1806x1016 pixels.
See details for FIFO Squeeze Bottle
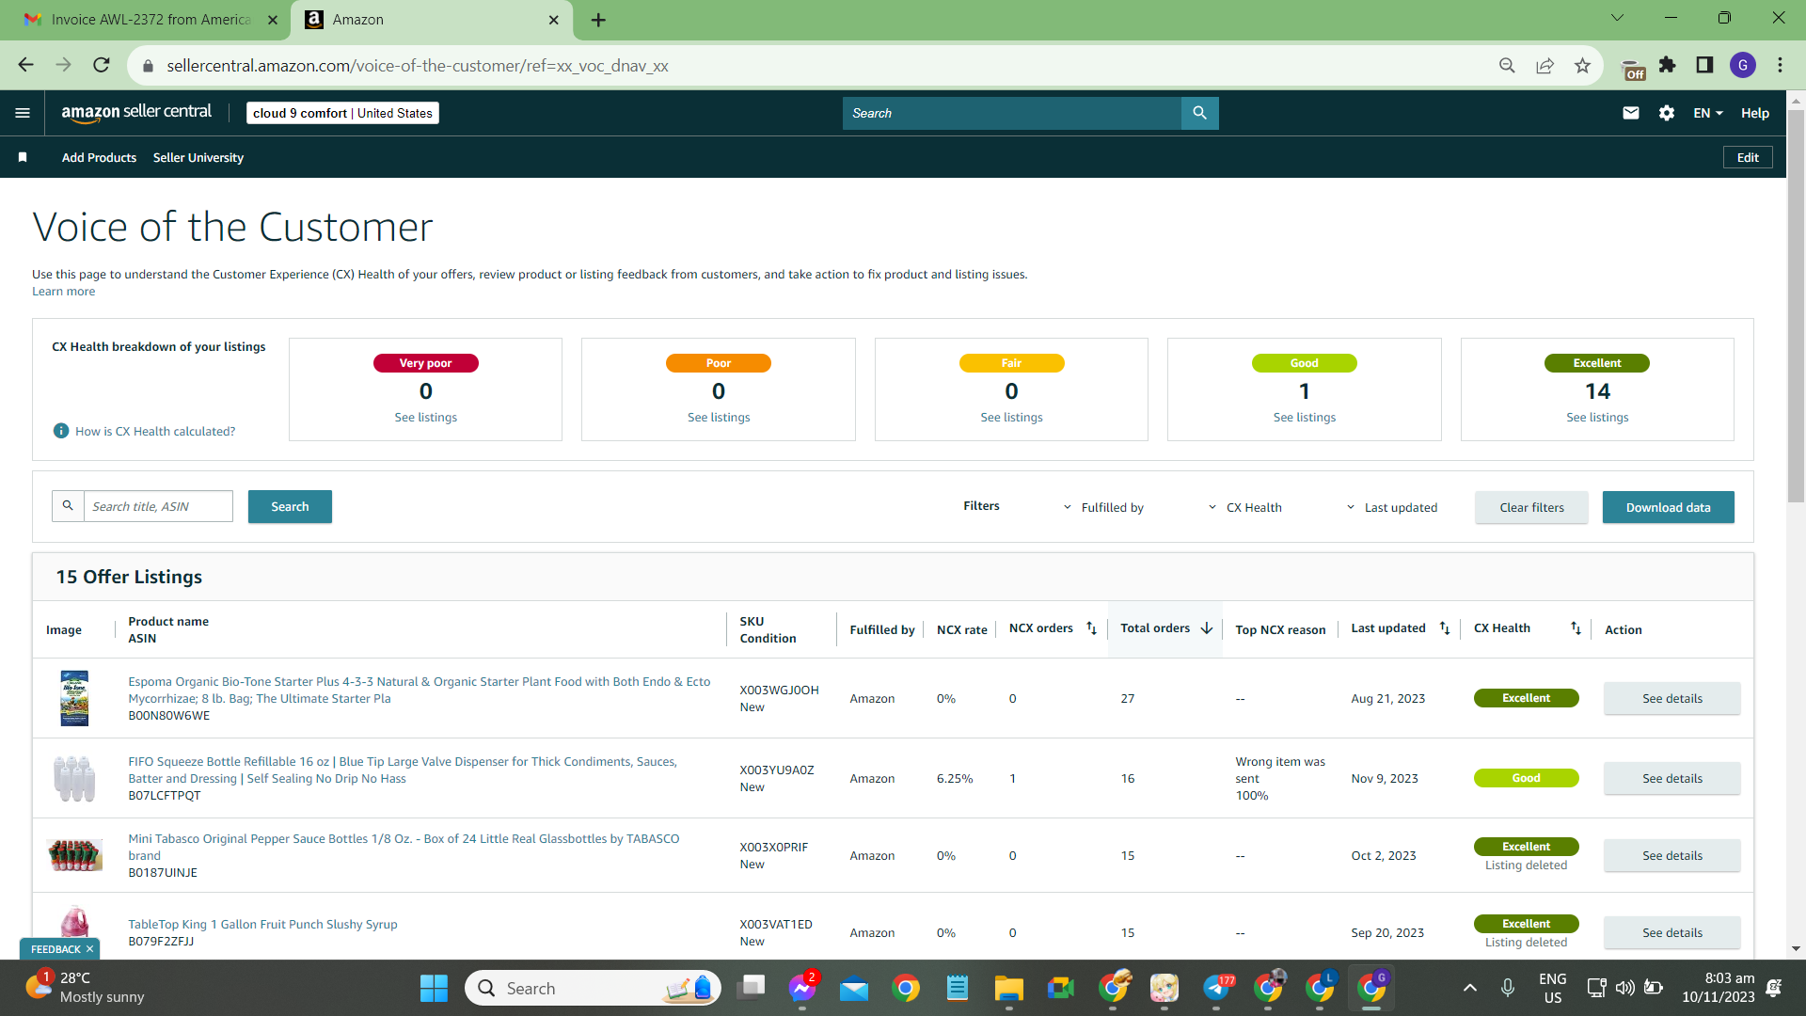click(1671, 778)
